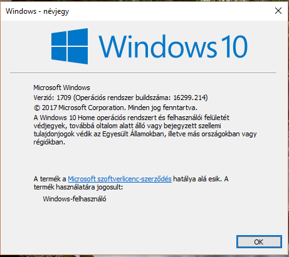Click the large 'Windows 10' wordmark

[x=173, y=46]
